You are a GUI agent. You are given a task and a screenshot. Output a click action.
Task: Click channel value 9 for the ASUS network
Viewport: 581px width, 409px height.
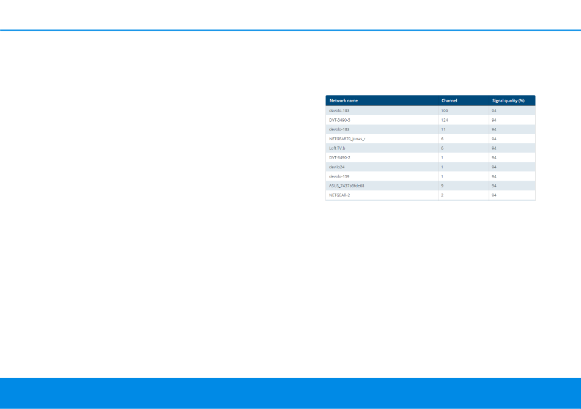[x=442, y=186]
